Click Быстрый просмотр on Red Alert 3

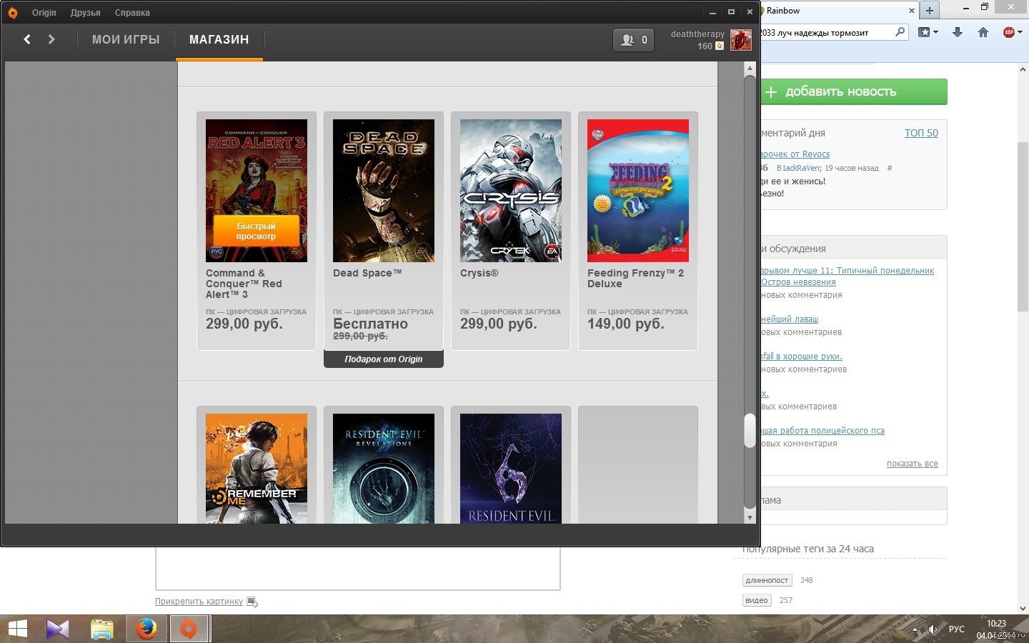[256, 231]
